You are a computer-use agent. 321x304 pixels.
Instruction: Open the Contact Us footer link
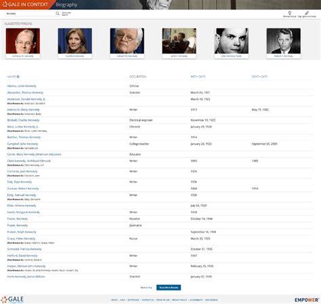point(148,300)
